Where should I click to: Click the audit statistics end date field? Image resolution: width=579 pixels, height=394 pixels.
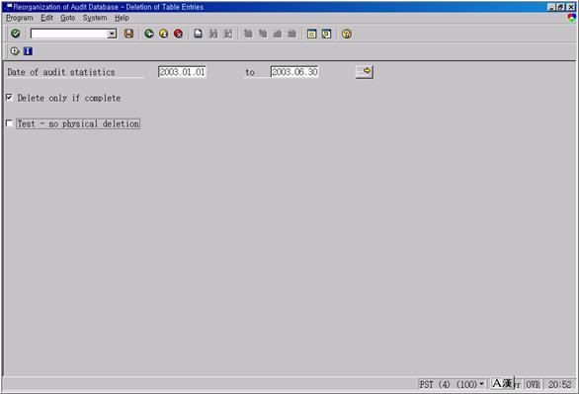tap(294, 71)
